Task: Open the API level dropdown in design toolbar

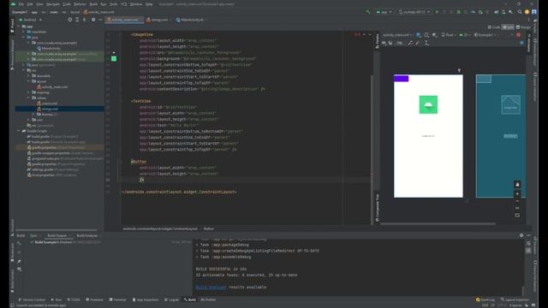Action: (464, 35)
